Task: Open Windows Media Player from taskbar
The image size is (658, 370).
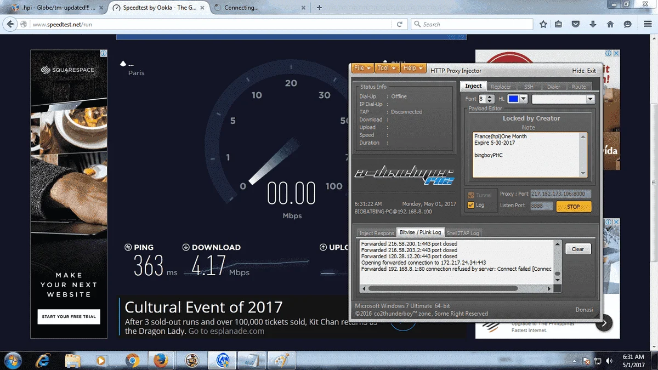Action: (x=101, y=360)
